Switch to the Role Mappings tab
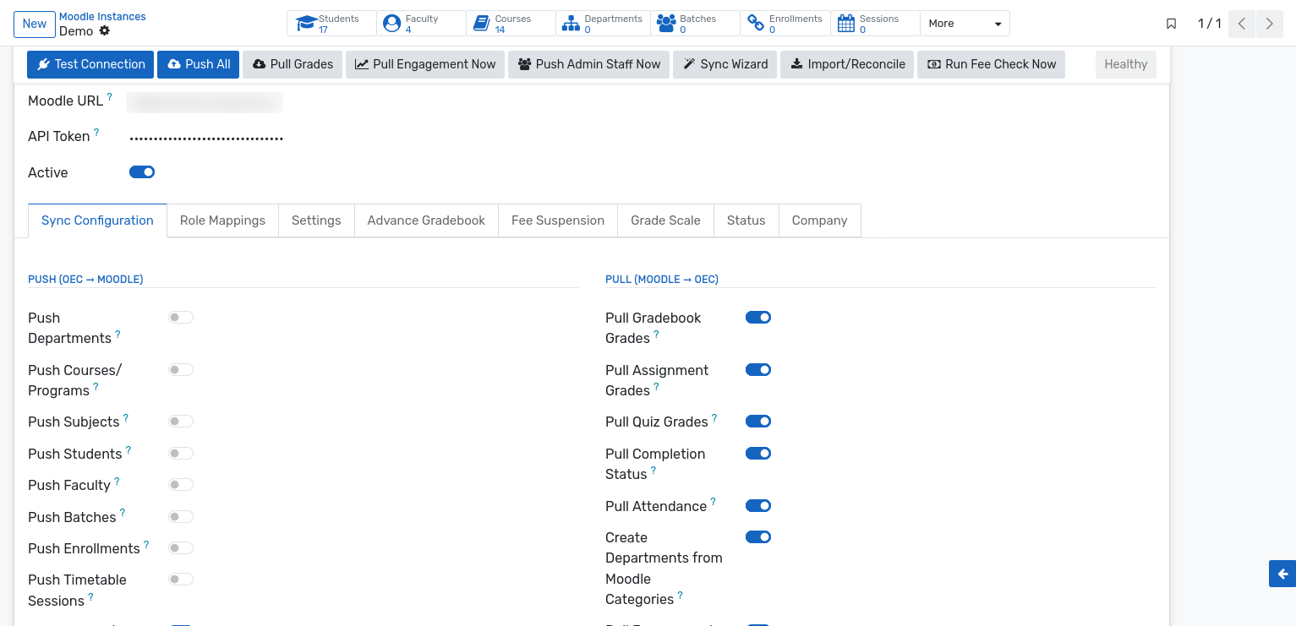 point(222,220)
